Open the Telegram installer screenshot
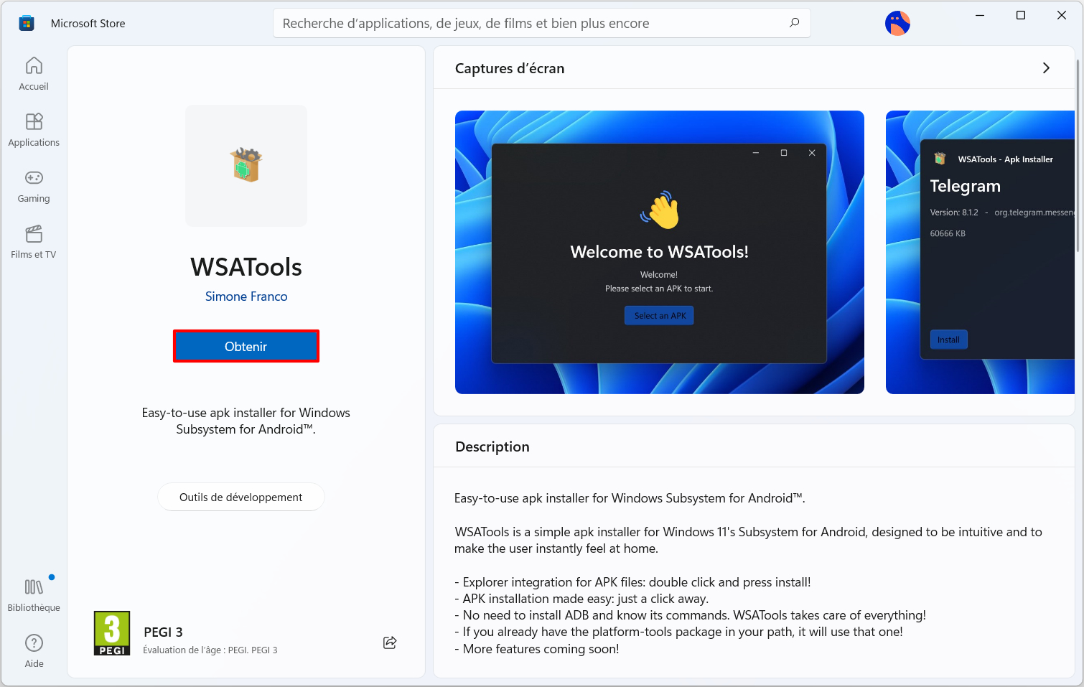 pyautogui.click(x=980, y=252)
